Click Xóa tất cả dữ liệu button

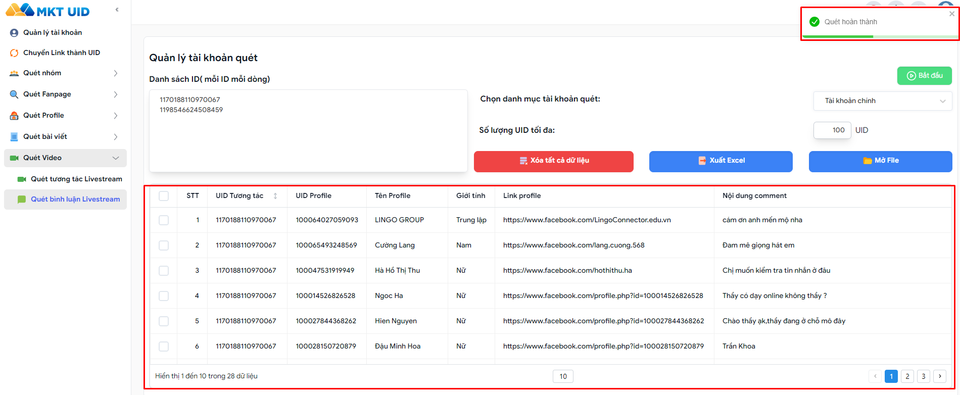554,162
